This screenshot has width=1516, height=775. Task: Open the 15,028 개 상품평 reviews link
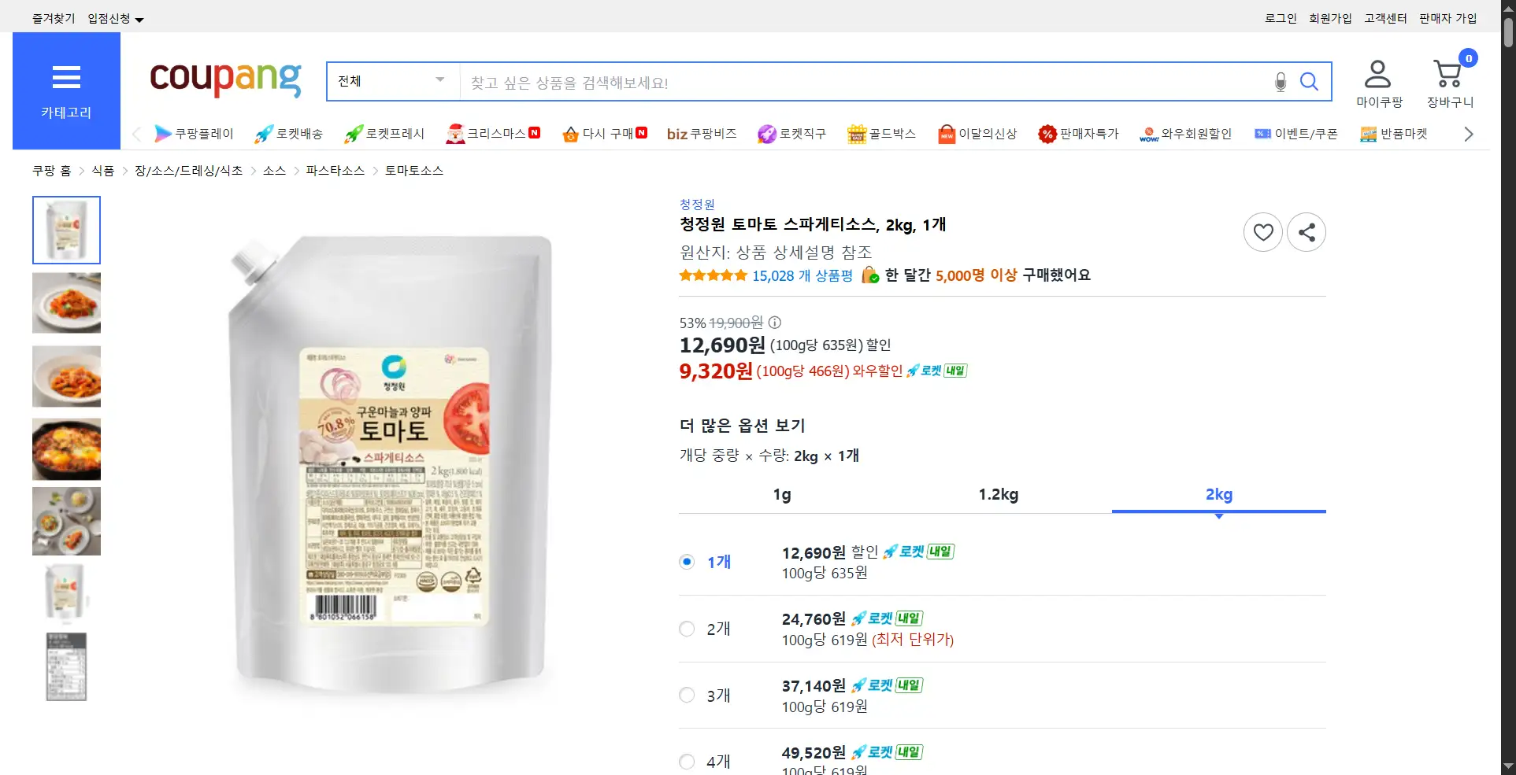tap(802, 276)
